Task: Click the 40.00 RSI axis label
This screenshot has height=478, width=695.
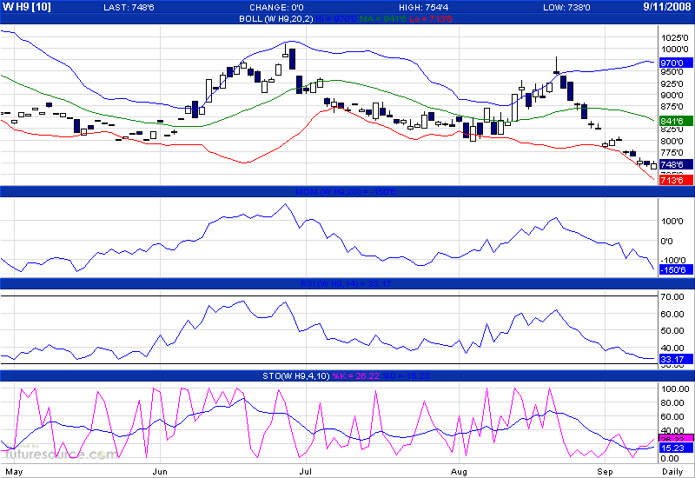Action: tap(672, 349)
